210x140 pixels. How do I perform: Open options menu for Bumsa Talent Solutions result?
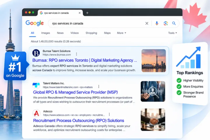(x=76, y=54)
